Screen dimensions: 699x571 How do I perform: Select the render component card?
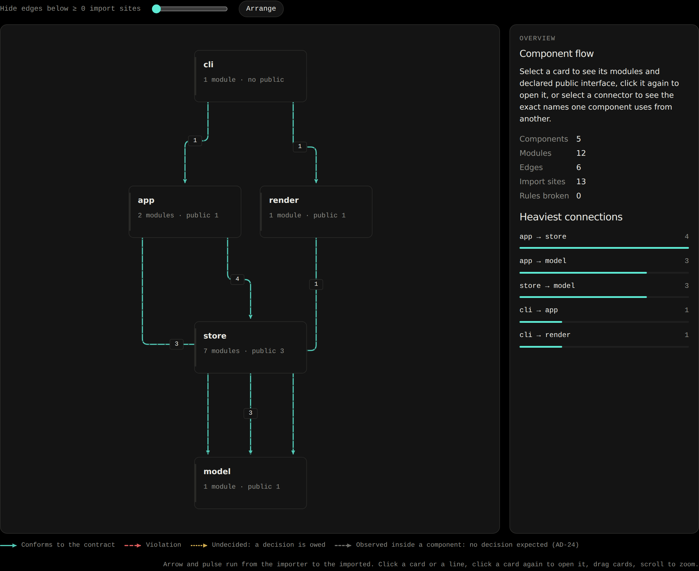[x=316, y=211]
